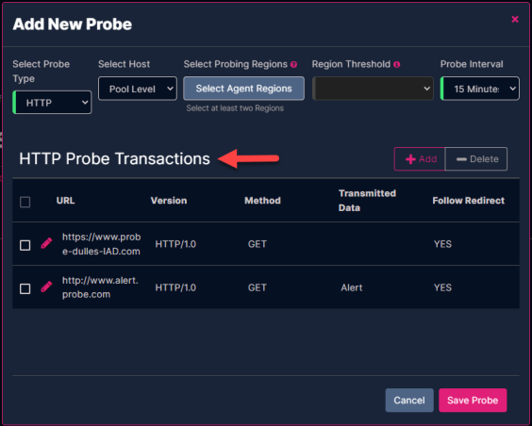Toggle the select-all checkbox in table header
Viewport: 532px width, 426px height.
tap(25, 202)
